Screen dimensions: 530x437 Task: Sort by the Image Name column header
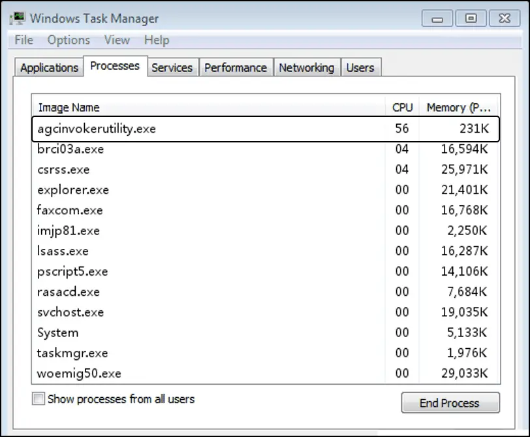point(209,107)
